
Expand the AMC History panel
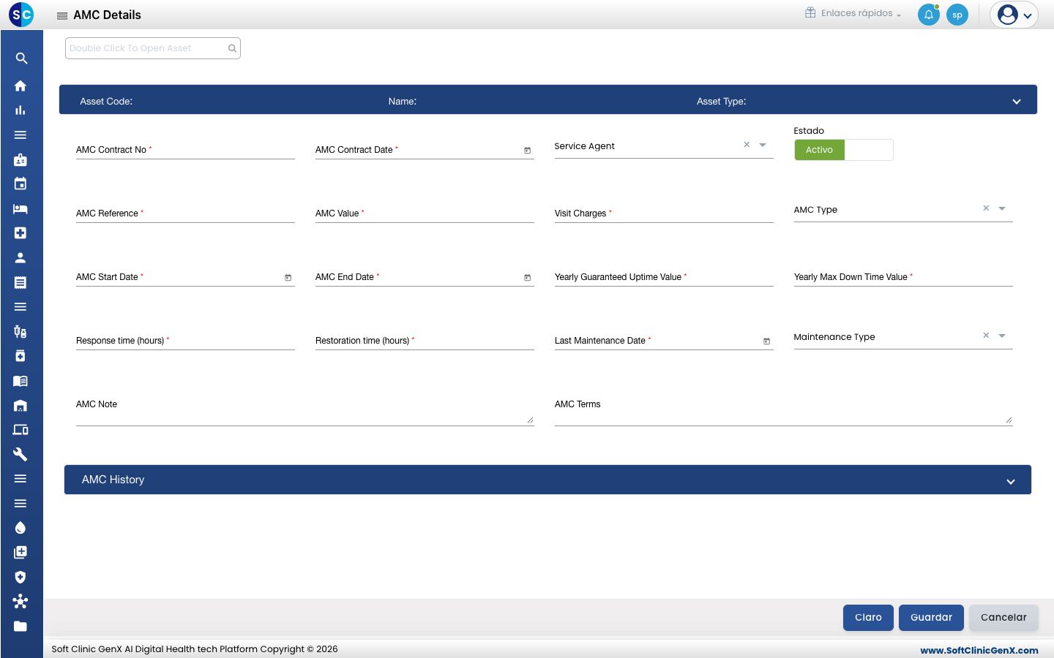click(x=1011, y=481)
